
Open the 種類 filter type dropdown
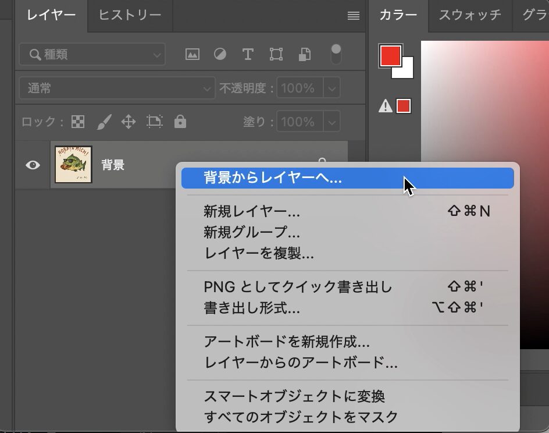pos(92,55)
